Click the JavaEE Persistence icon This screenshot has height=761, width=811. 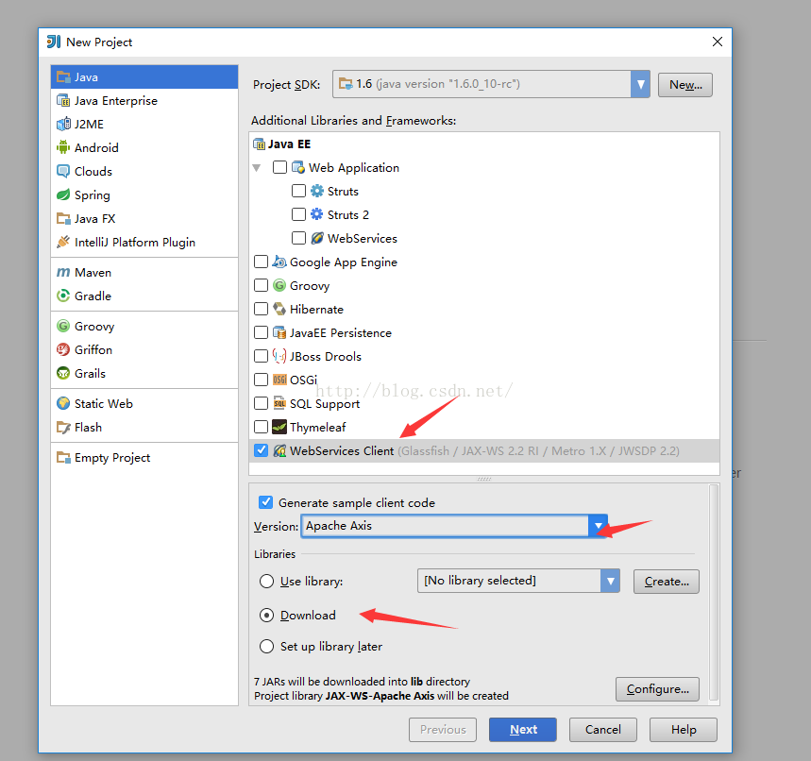click(x=279, y=332)
